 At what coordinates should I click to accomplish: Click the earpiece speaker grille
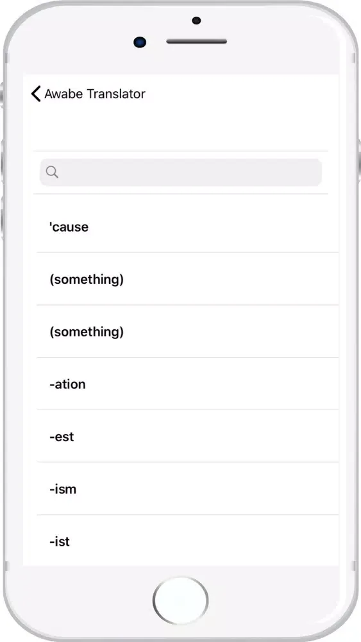(x=197, y=41)
